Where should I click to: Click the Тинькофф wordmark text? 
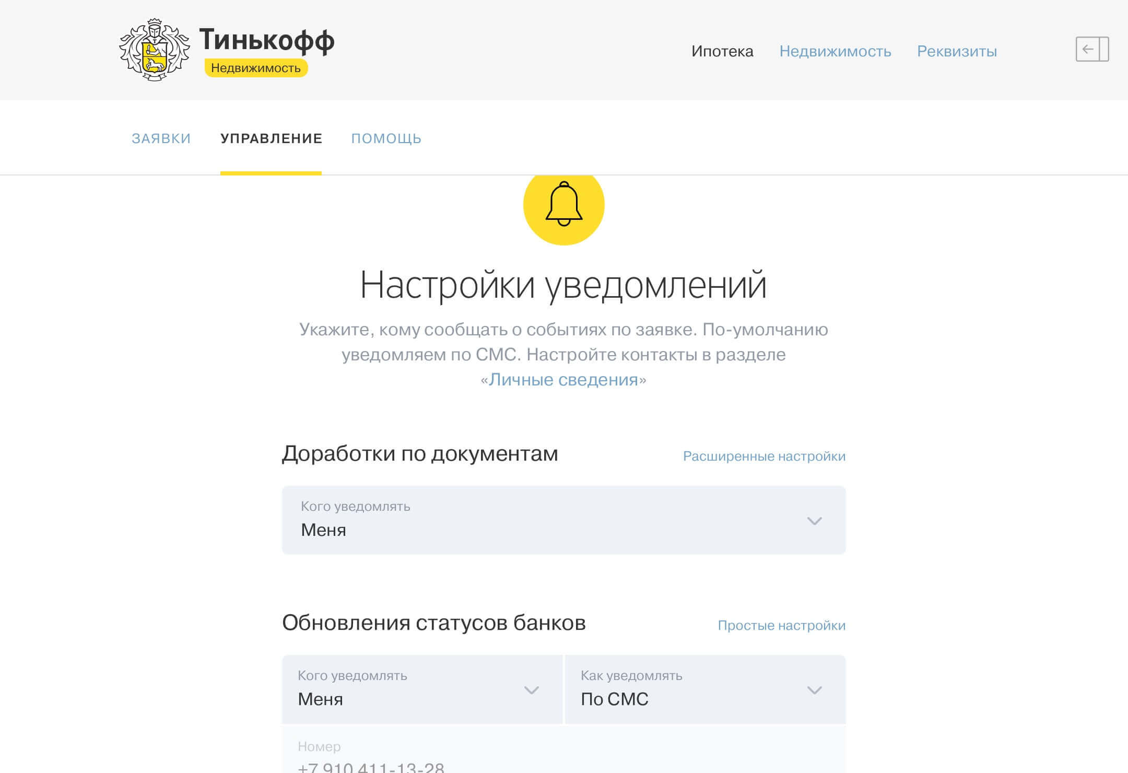pyautogui.click(x=266, y=40)
